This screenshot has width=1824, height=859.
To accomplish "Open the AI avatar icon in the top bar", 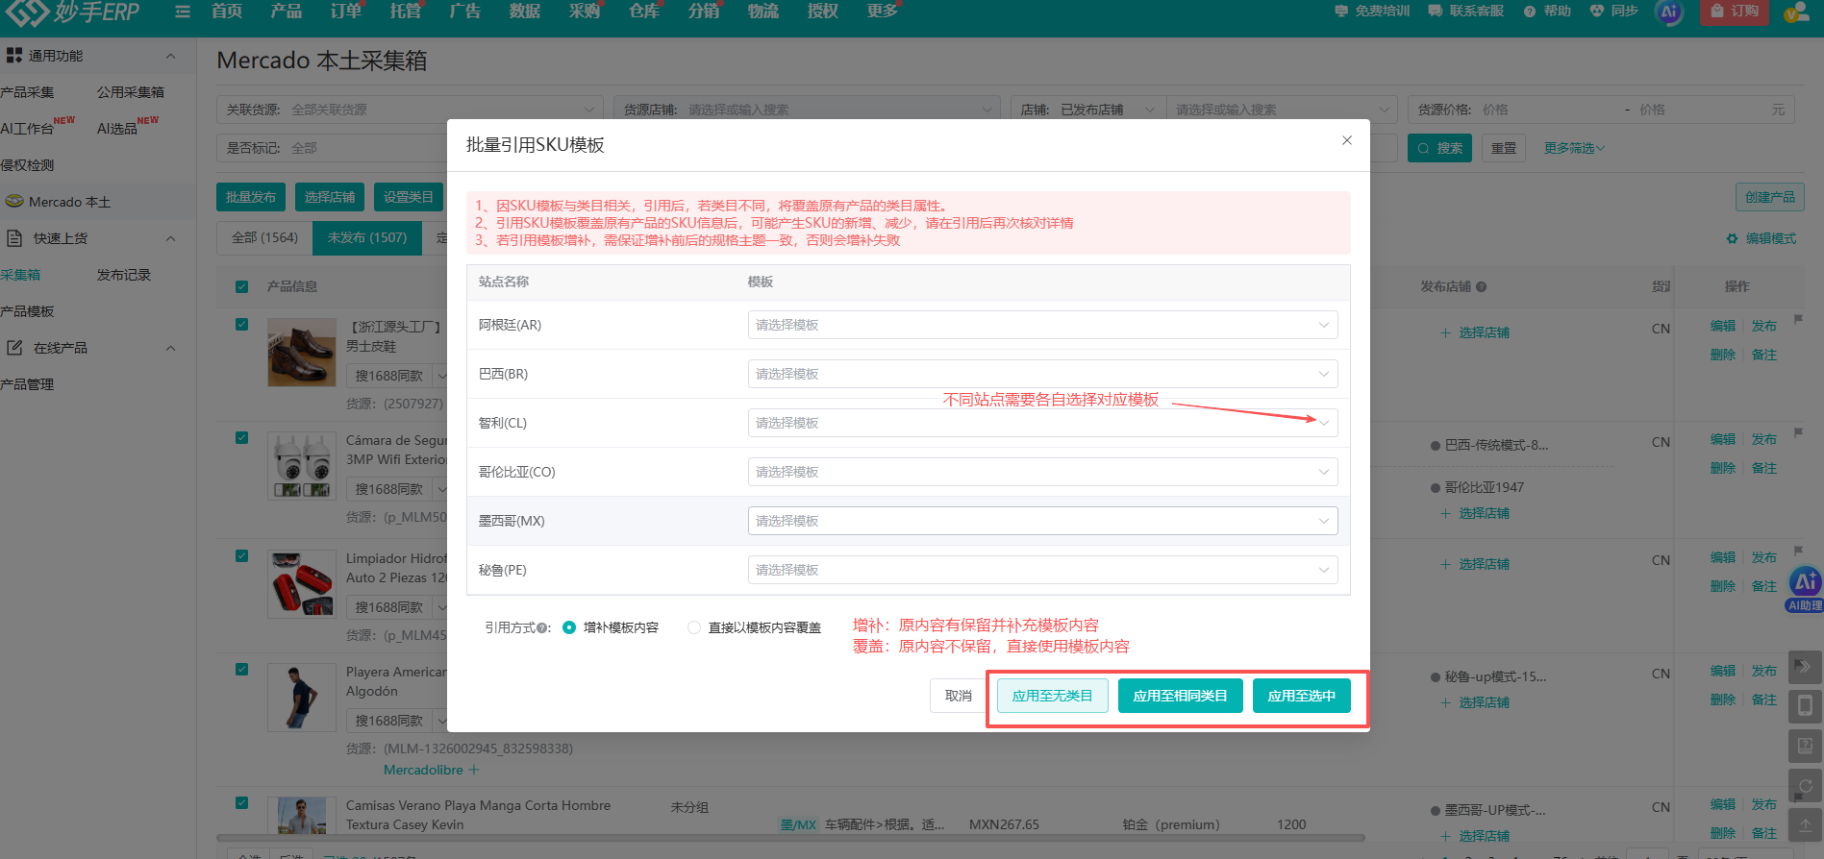I will 1669,12.
